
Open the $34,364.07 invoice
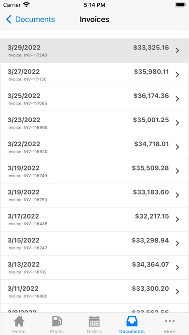coord(94,268)
